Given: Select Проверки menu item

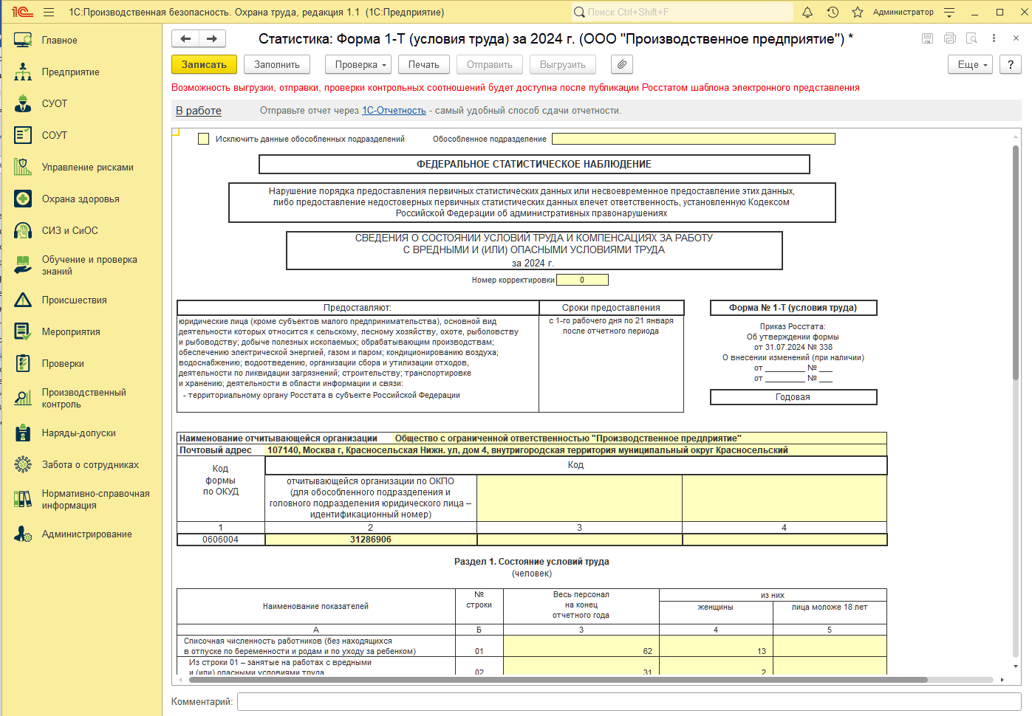Looking at the screenshot, I should point(63,364).
